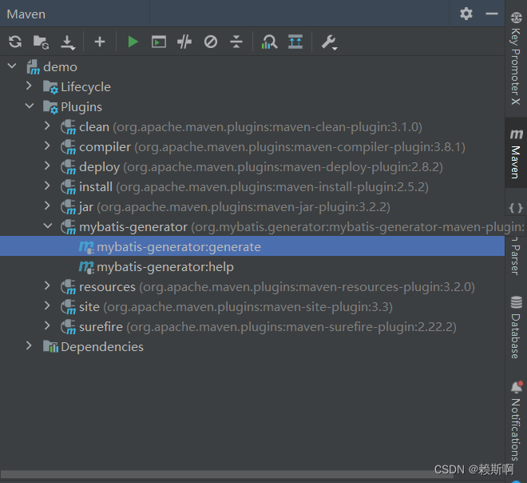Select the Plugins folder row
This screenshot has height=483, width=527.
pyautogui.click(x=252, y=107)
